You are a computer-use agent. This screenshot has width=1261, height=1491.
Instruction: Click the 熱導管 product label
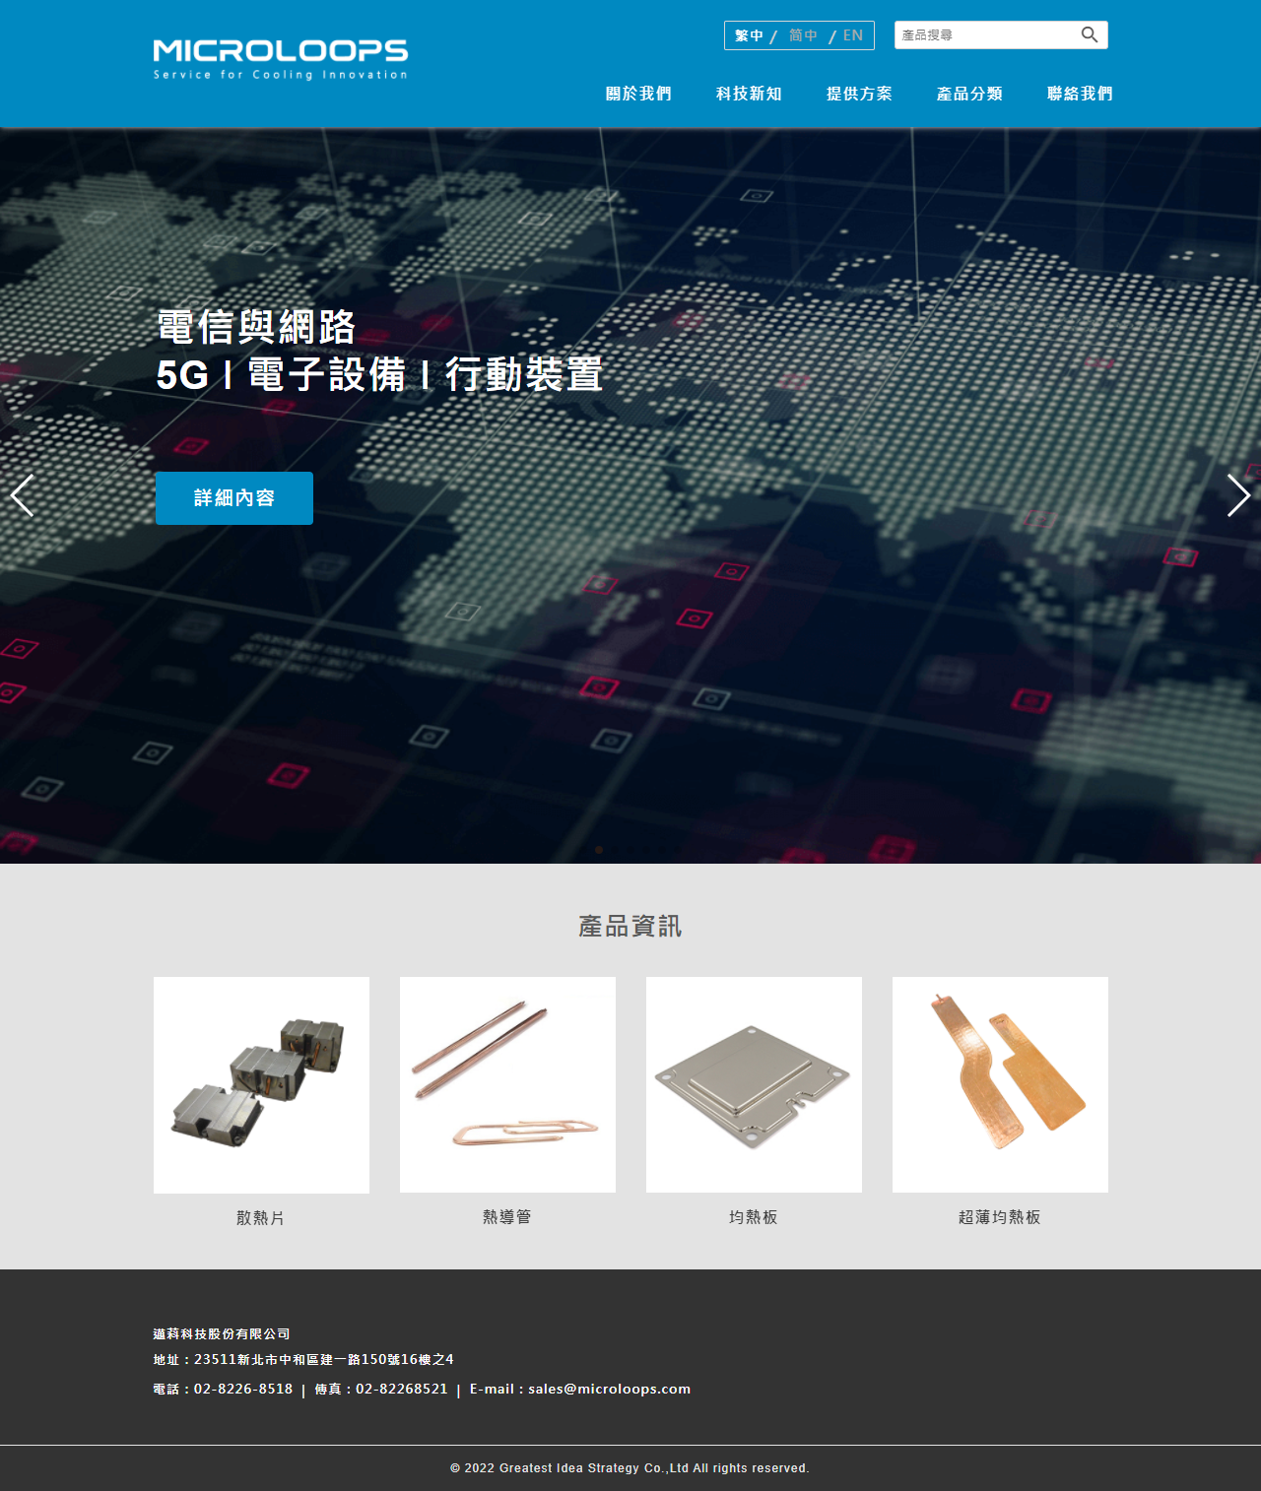coord(507,1217)
